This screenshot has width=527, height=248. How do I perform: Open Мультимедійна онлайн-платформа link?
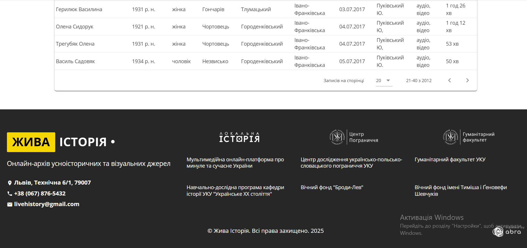point(235,163)
